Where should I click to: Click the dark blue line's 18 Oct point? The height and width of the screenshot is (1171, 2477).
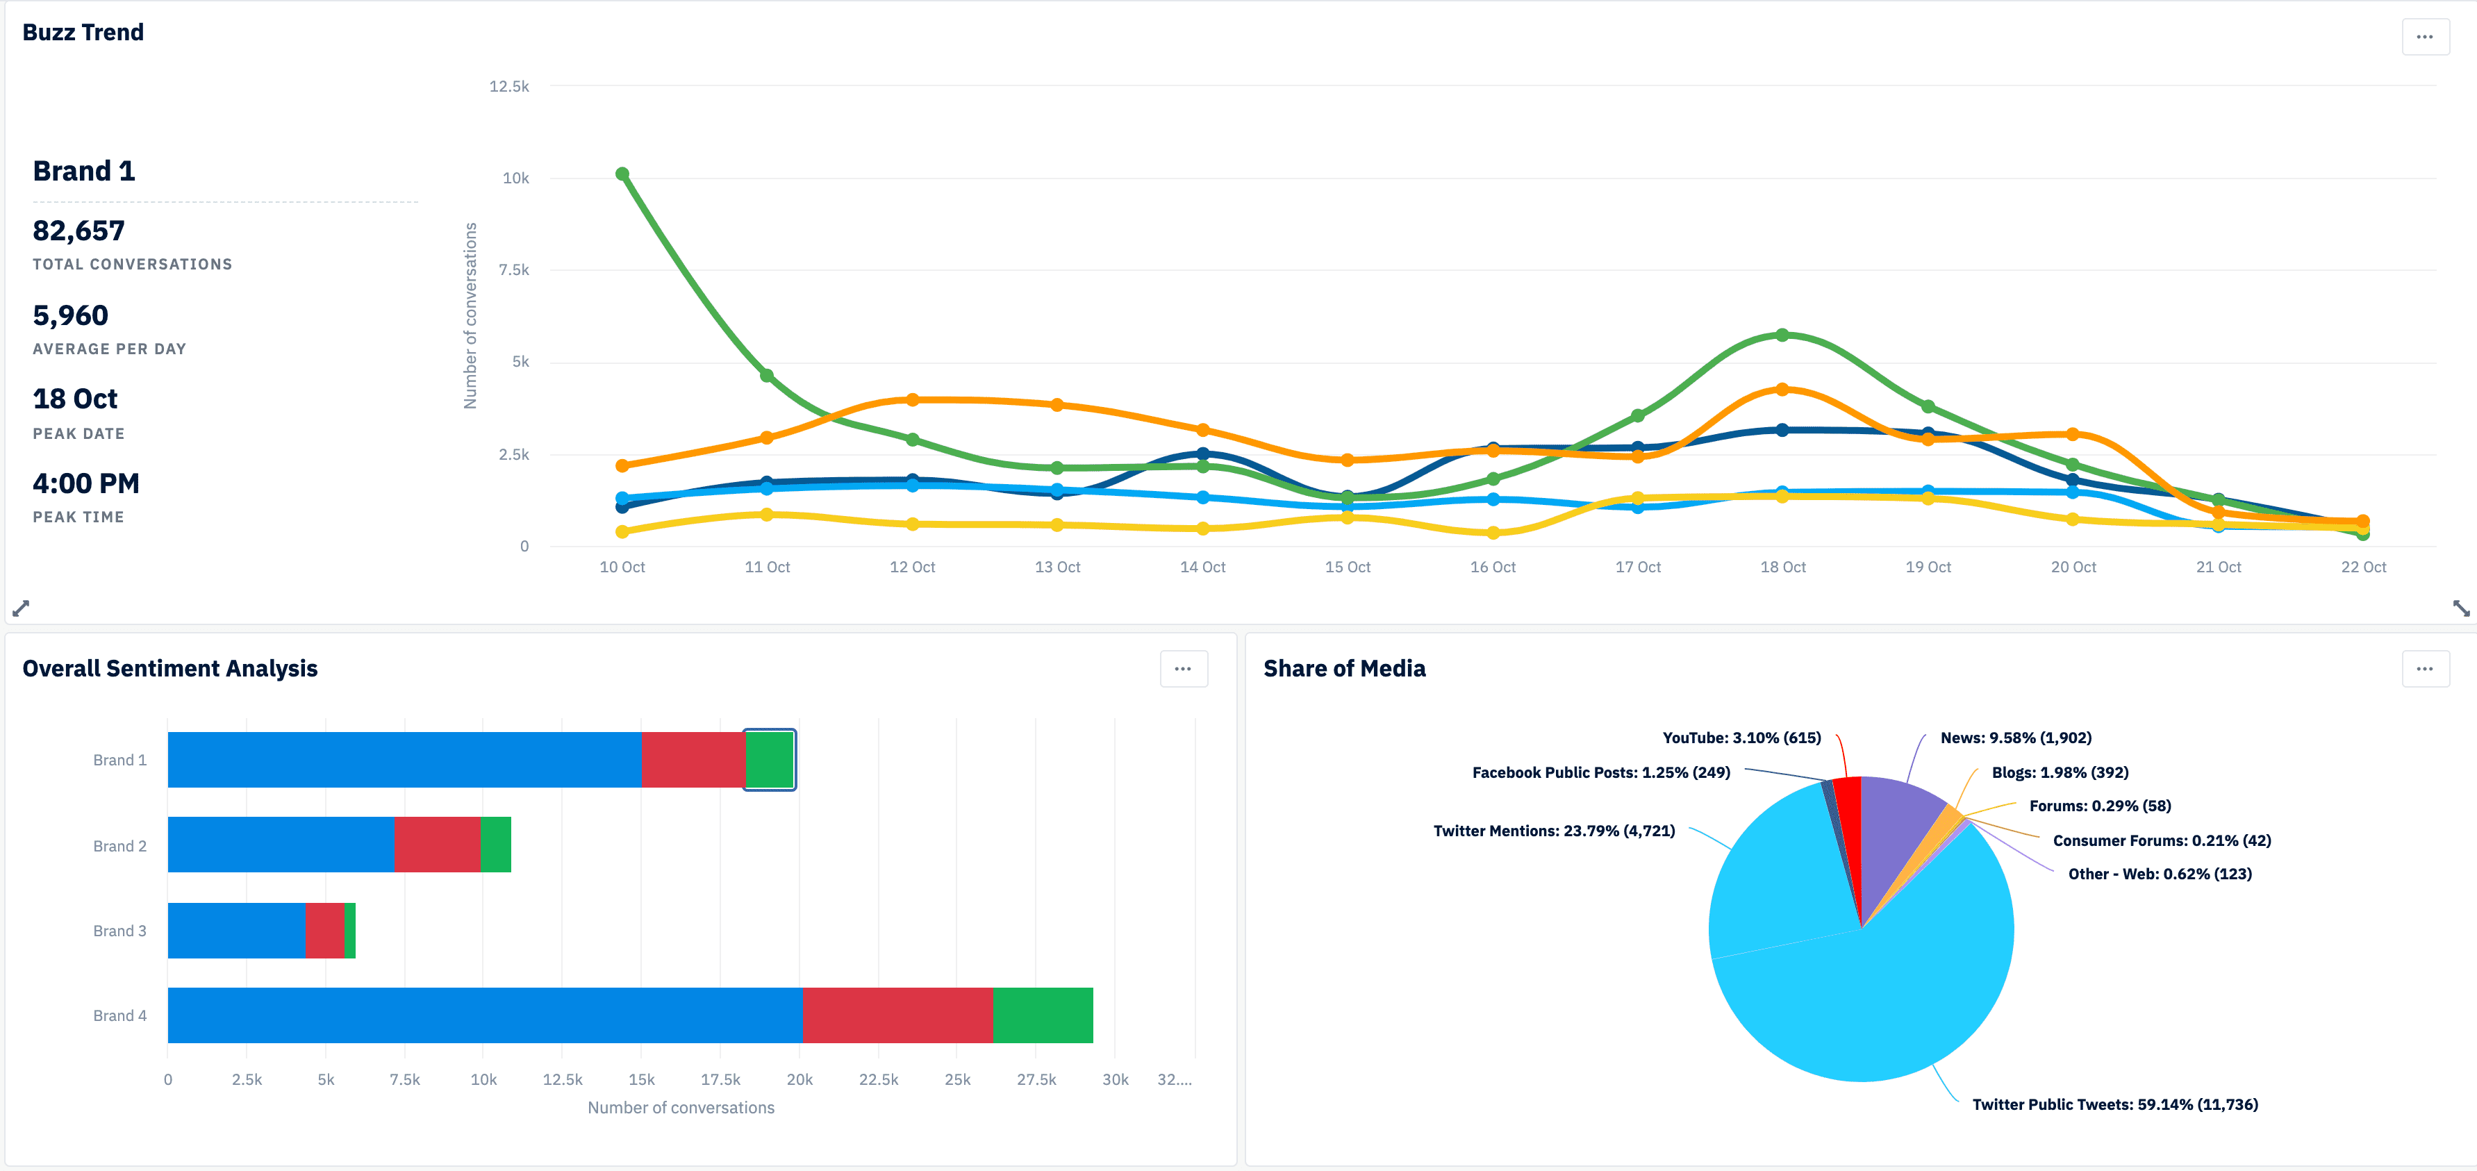point(1784,430)
